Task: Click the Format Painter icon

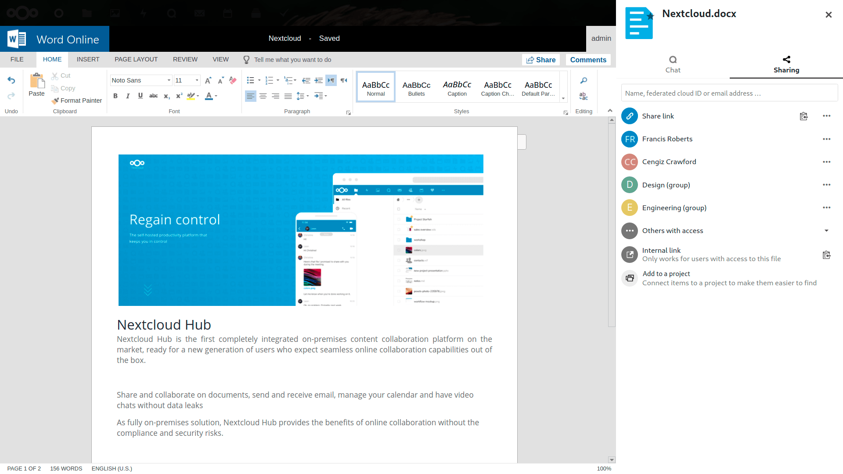Action: 54,100
